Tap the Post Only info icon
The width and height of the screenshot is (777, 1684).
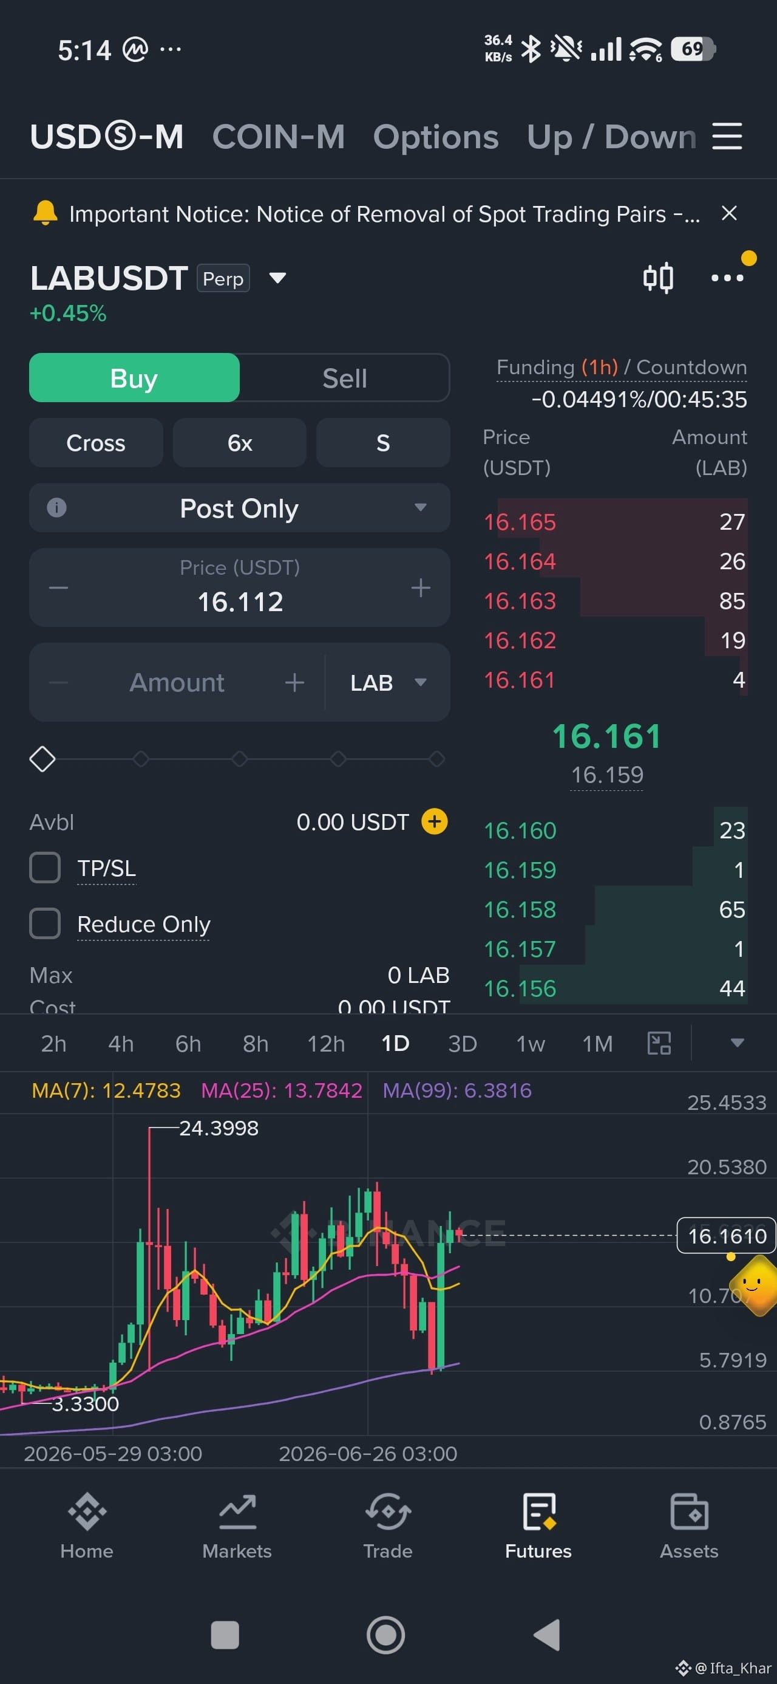[x=57, y=507]
